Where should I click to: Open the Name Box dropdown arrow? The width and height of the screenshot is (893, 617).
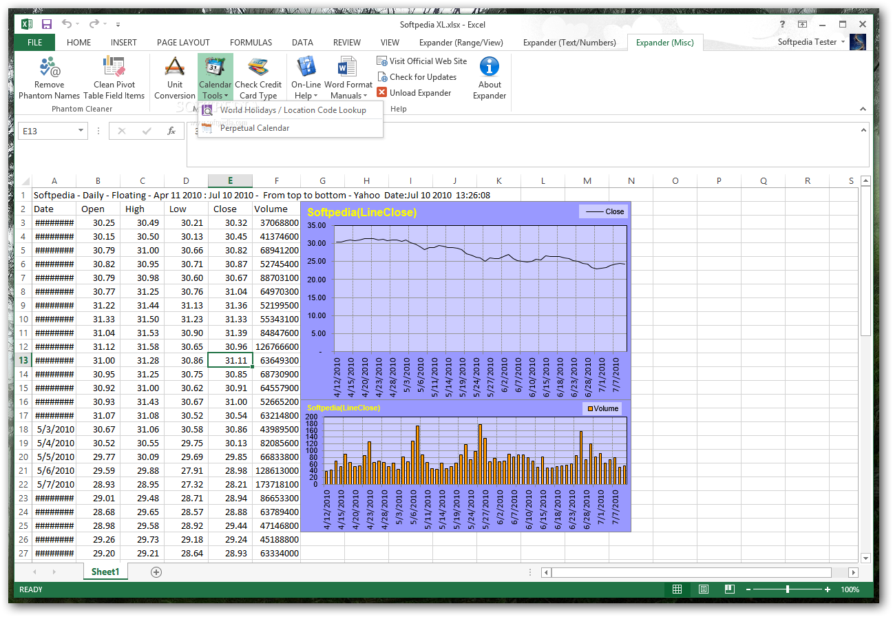coord(81,131)
